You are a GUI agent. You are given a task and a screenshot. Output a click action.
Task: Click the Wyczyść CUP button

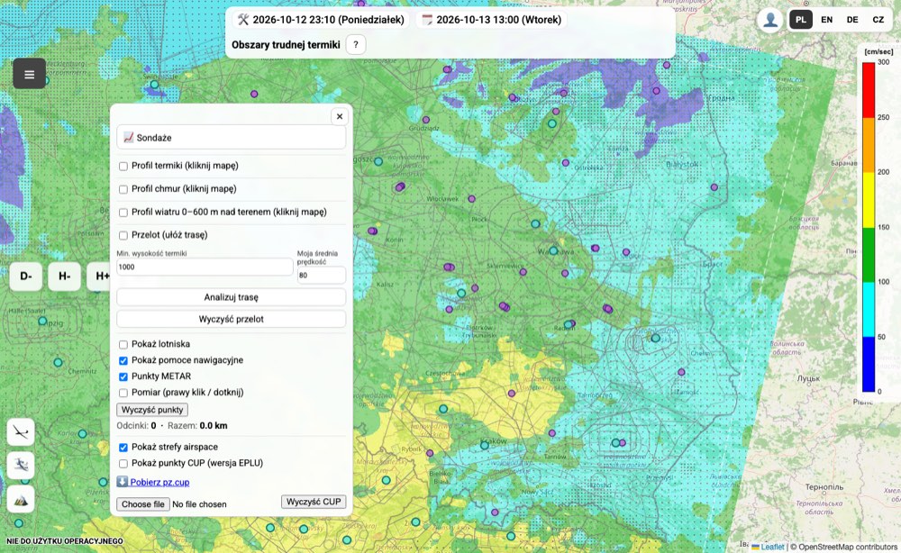point(314,502)
